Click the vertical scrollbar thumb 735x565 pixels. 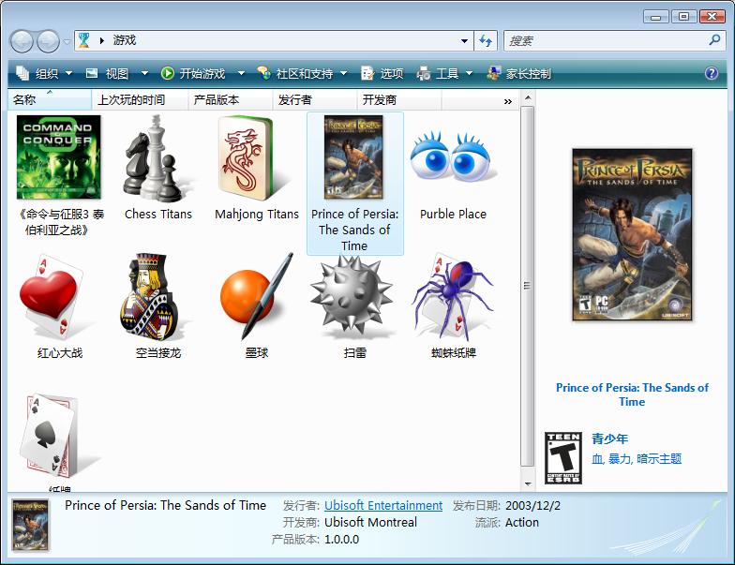pos(528,287)
